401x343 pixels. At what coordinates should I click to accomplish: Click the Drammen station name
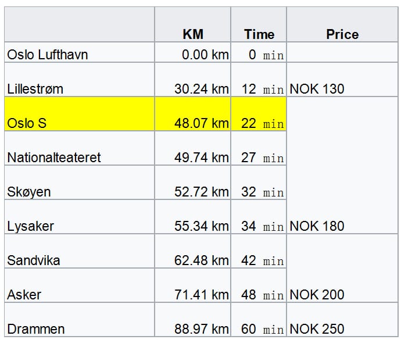(36, 329)
